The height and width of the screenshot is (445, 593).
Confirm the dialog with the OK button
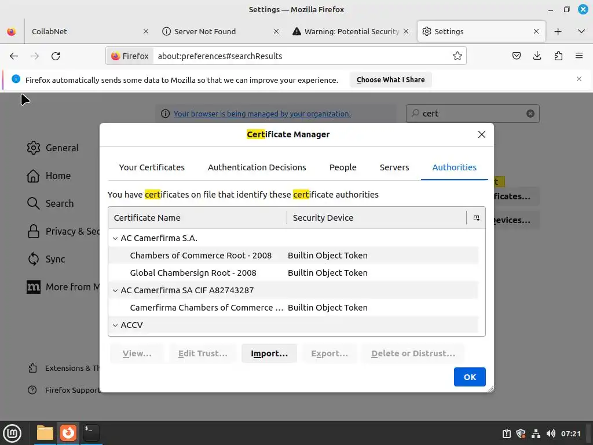pyautogui.click(x=470, y=377)
